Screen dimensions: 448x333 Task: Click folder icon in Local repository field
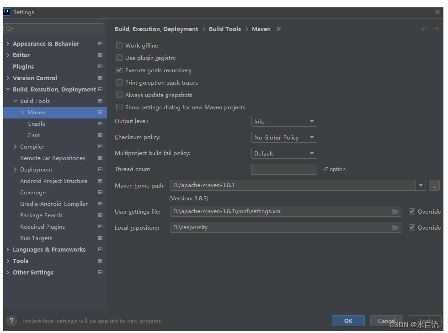coord(395,227)
